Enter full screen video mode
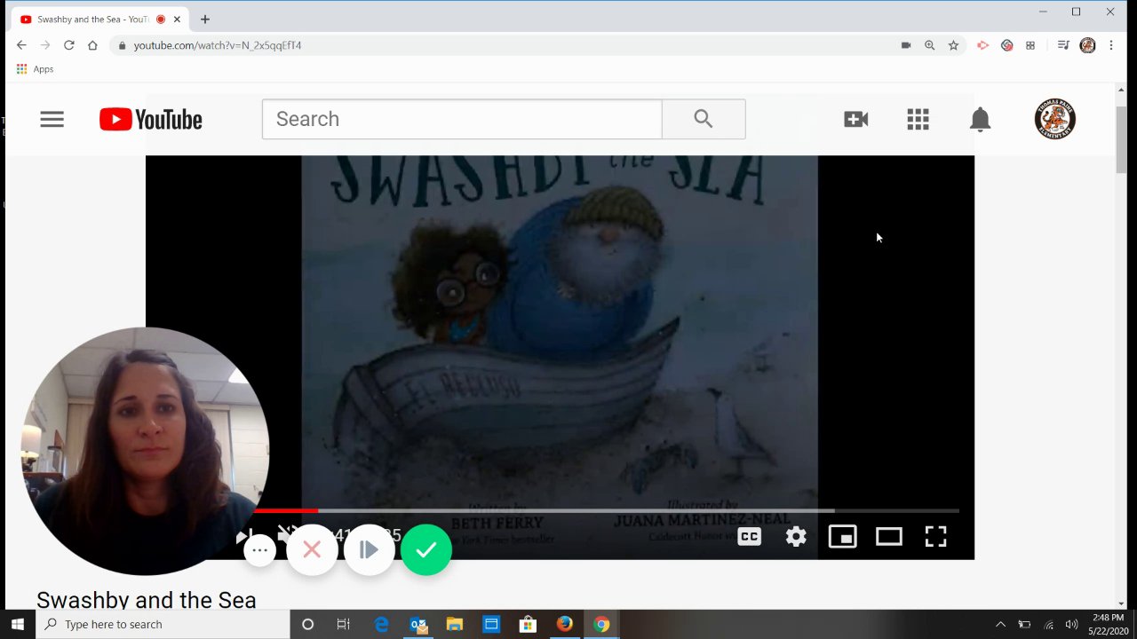The height and width of the screenshot is (639, 1137). pyautogui.click(x=935, y=536)
